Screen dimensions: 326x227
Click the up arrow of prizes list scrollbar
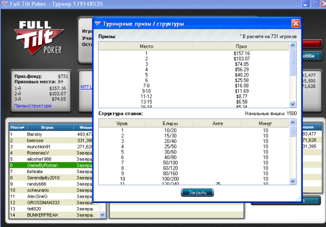click(x=292, y=45)
